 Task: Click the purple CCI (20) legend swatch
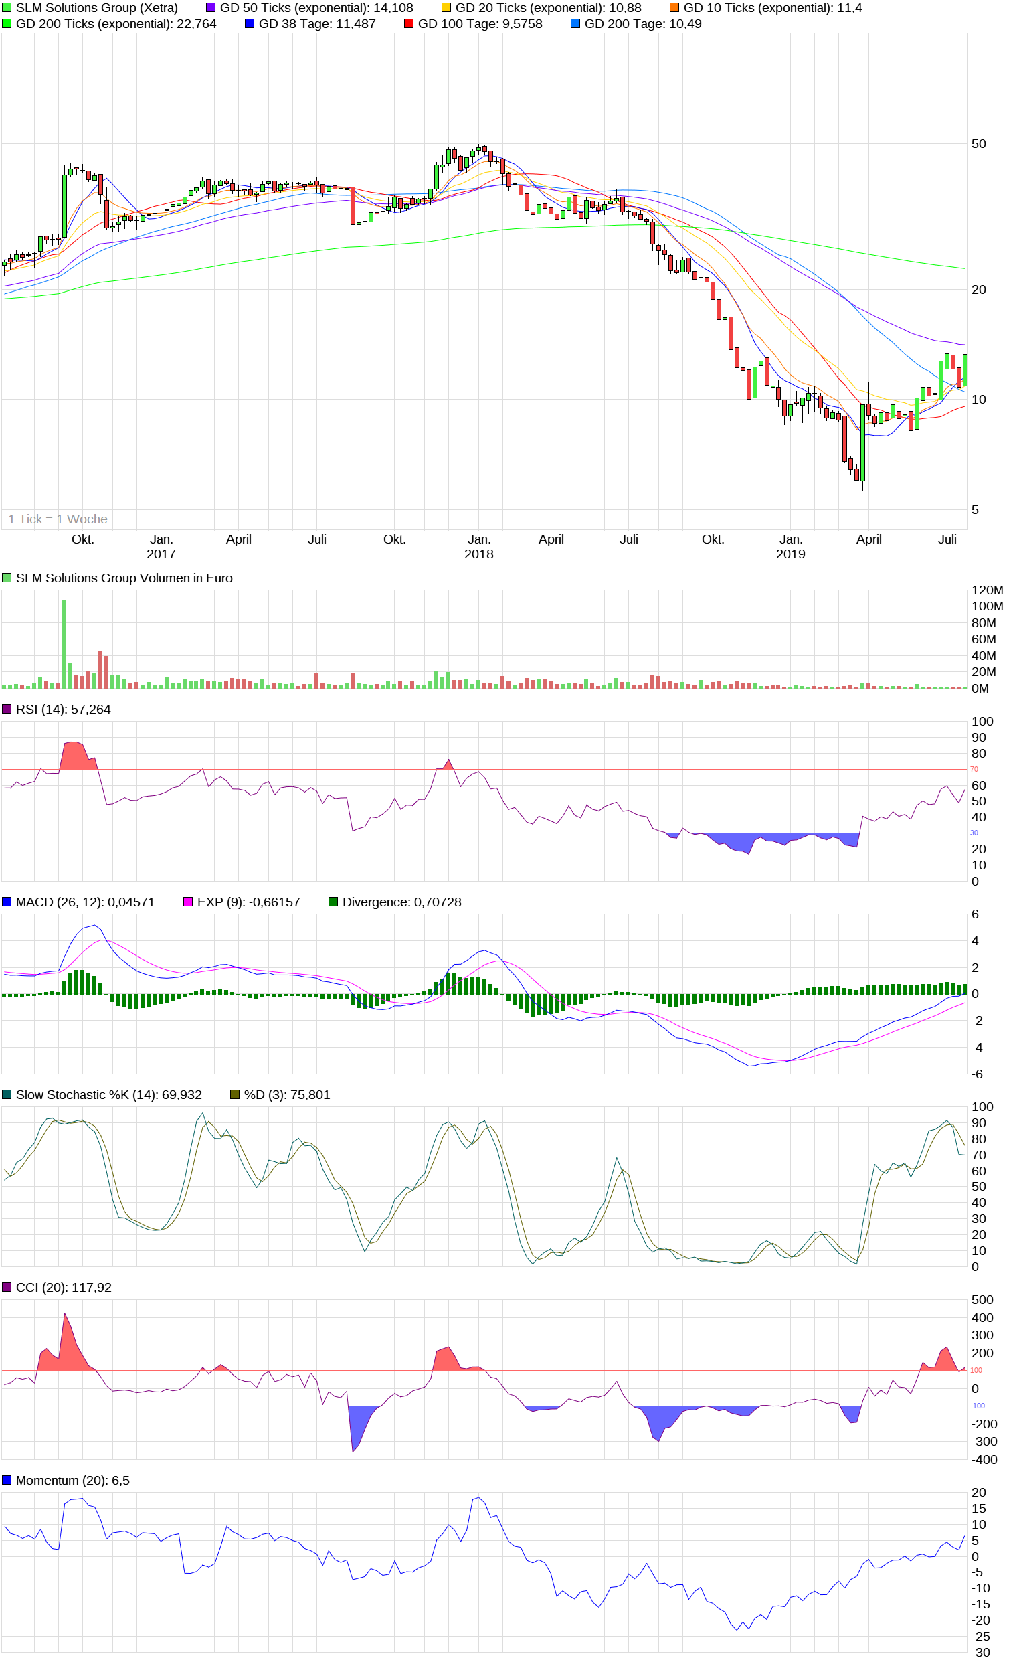click(7, 1287)
